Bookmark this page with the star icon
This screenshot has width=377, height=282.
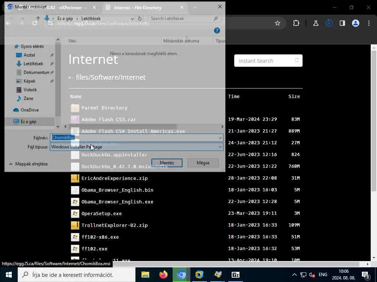pyautogui.click(x=278, y=23)
